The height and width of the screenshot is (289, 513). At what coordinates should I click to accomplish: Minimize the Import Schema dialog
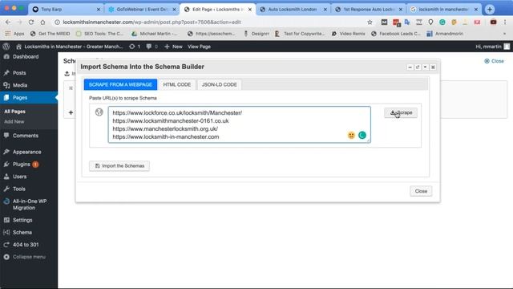click(410, 67)
